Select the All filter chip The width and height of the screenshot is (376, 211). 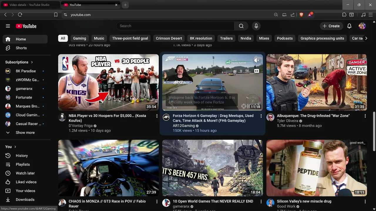pyautogui.click(x=63, y=38)
